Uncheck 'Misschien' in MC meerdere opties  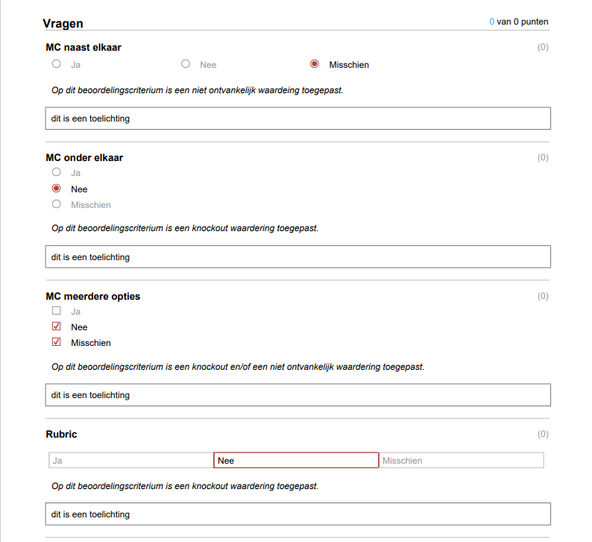(x=56, y=342)
